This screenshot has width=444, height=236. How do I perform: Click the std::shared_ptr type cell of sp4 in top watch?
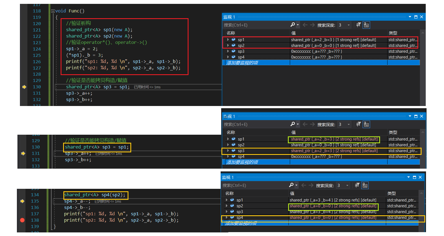[x=403, y=57]
